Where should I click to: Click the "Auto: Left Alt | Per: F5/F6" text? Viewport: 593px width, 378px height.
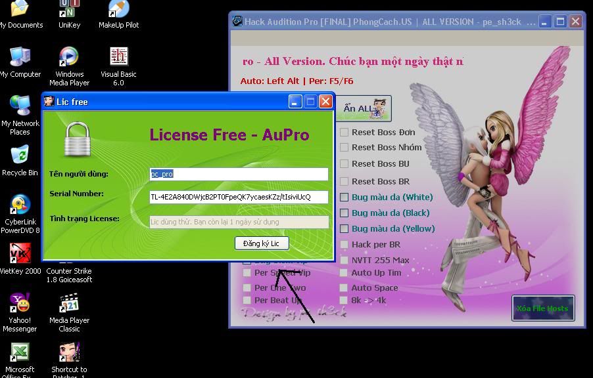[296, 81]
